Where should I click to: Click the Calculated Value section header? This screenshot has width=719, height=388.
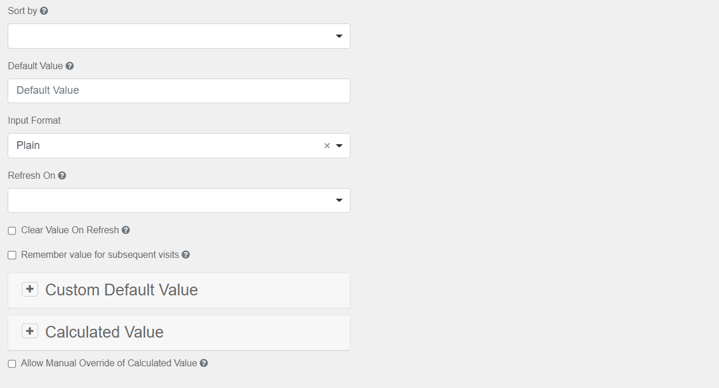coord(104,331)
